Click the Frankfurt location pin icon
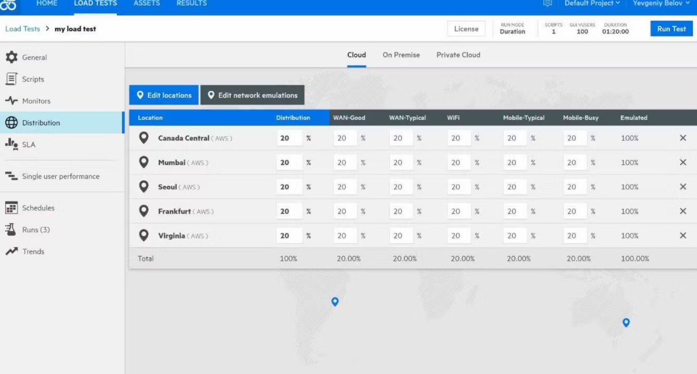The height and width of the screenshot is (374, 697). click(144, 211)
